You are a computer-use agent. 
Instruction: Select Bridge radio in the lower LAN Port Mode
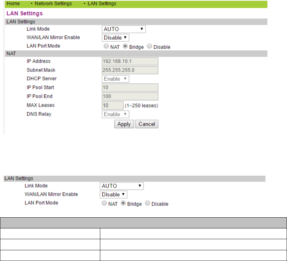[123, 203]
